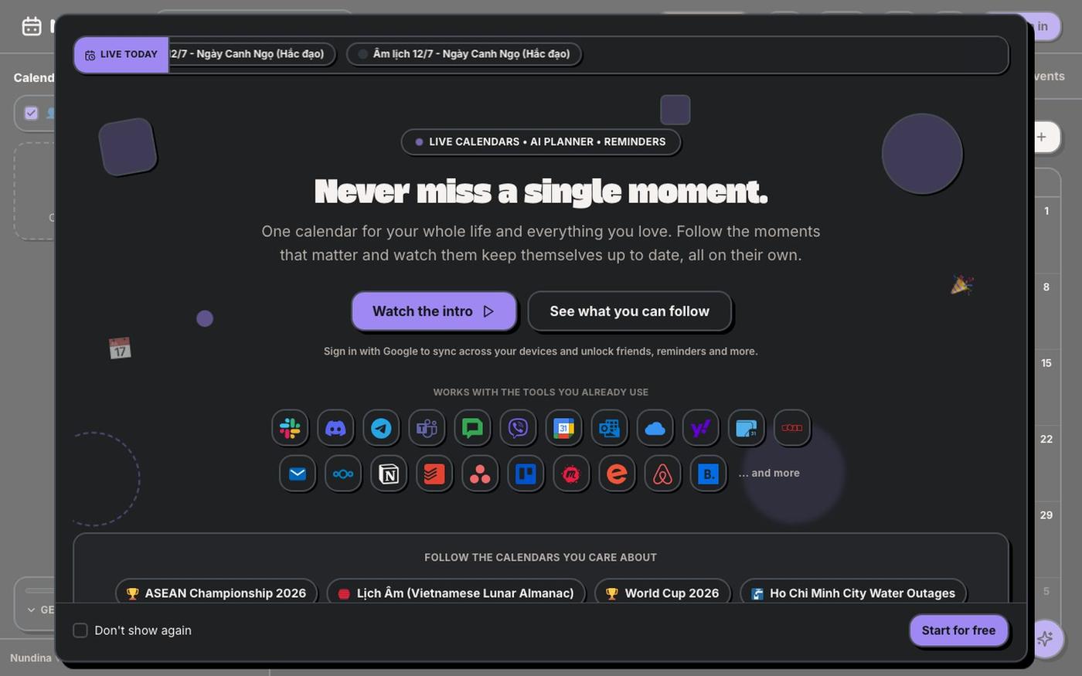Click the Google Calendar icon
The height and width of the screenshot is (676, 1082).
click(x=563, y=428)
